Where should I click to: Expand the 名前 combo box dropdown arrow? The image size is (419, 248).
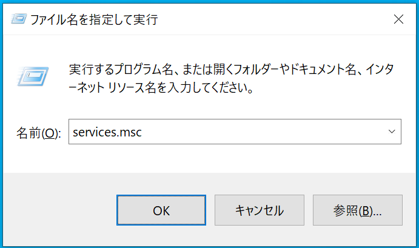point(392,132)
